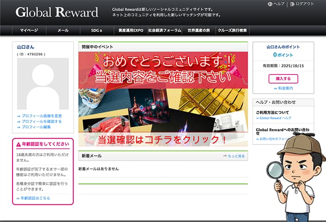Click the ヘルプ help icon in header
The height and width of the screenshot is (222, 326).
(270, 4)
